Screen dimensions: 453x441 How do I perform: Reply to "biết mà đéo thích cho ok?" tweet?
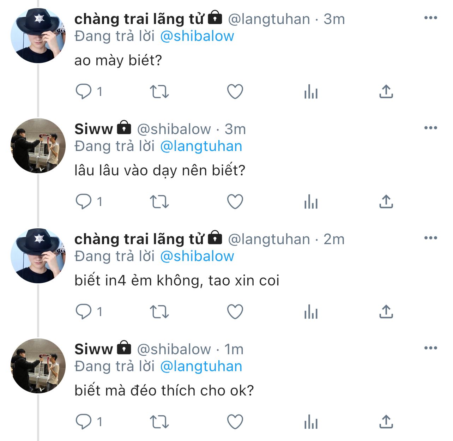(x=84, y=422)
